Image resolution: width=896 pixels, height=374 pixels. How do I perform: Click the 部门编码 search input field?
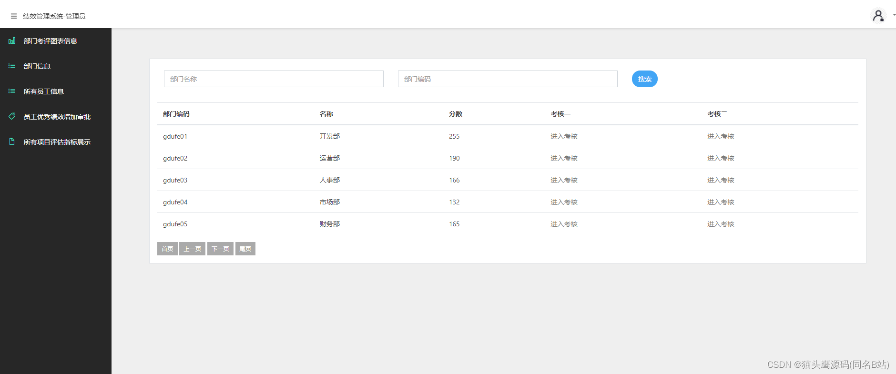(x=508, y=79)
